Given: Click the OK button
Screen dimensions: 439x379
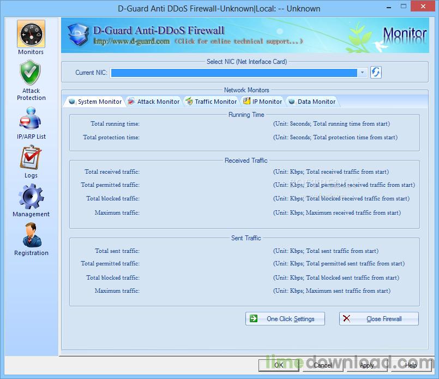Looking at the screenshot, I should (279, 365).
